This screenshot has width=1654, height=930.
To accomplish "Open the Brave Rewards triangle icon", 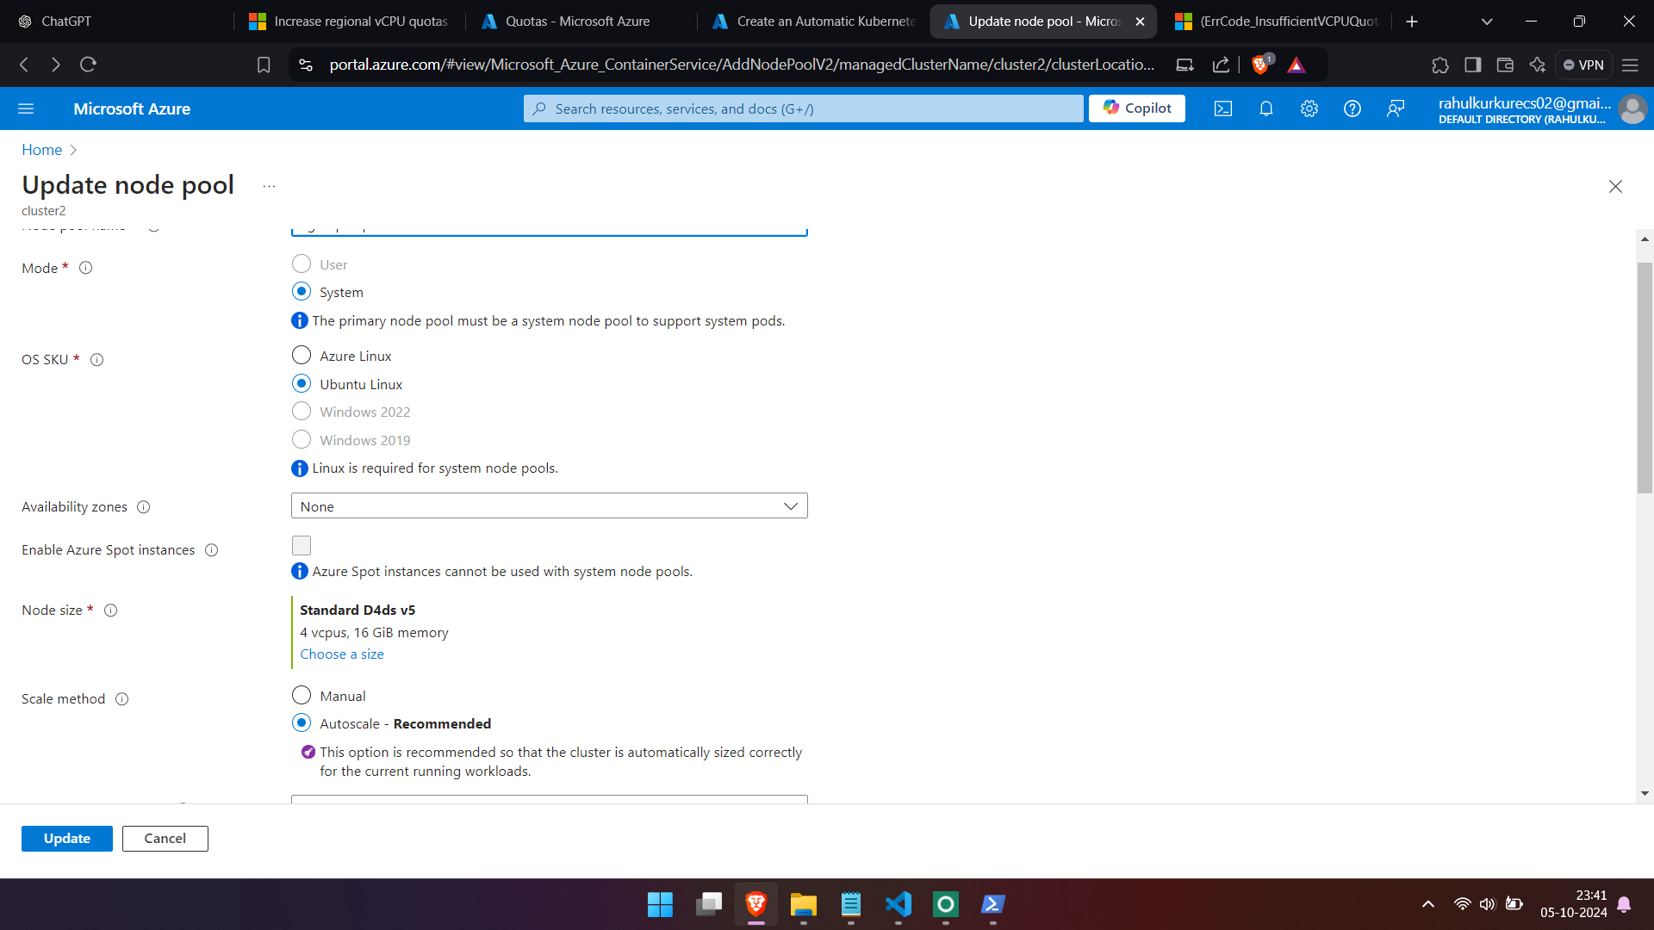I will pos(1296,65).
